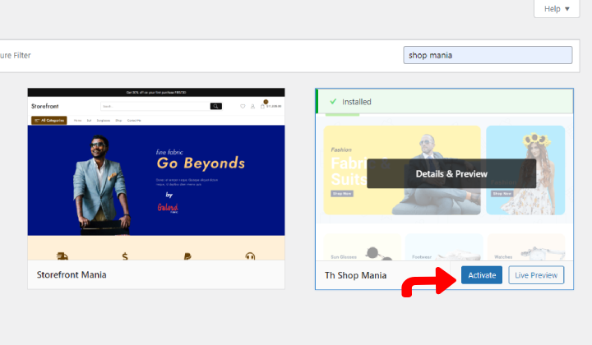The height and width of the screenshot is (345, 592).
Task: Click the shopping cart icon in the Storefront preview
Action: coord(262,106)
